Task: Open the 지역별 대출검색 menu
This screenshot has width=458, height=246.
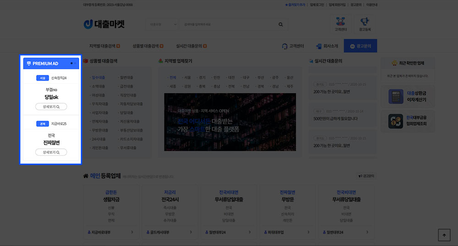Action: [104, 46]
